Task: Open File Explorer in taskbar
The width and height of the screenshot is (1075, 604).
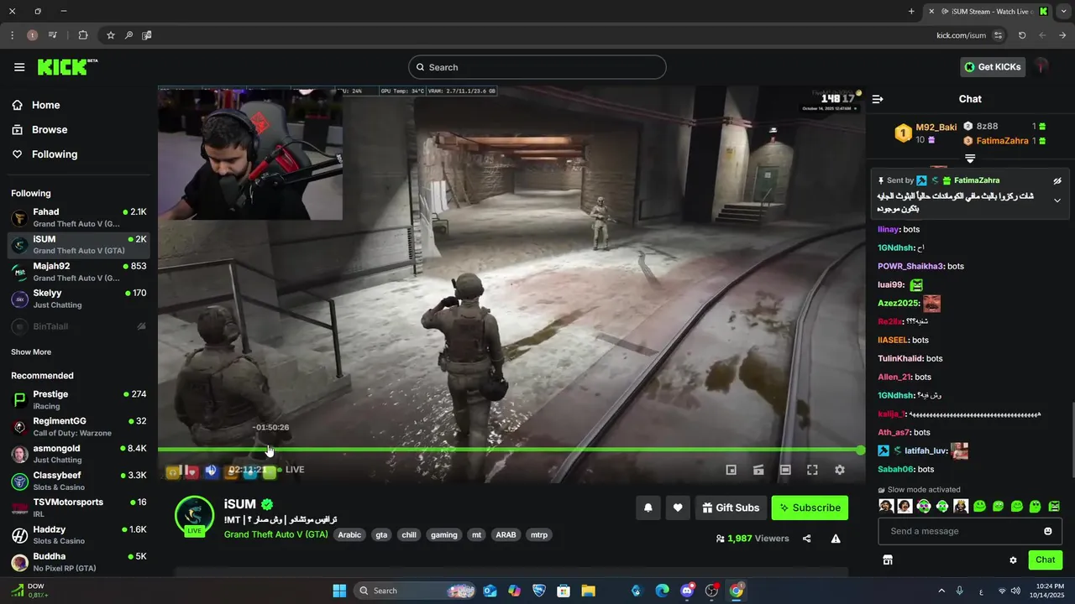Action: 588,591
